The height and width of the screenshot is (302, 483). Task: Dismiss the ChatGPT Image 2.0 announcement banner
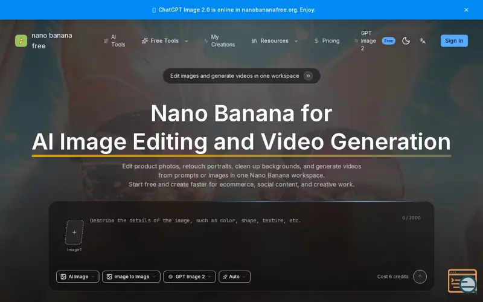(x=466, y=10)
